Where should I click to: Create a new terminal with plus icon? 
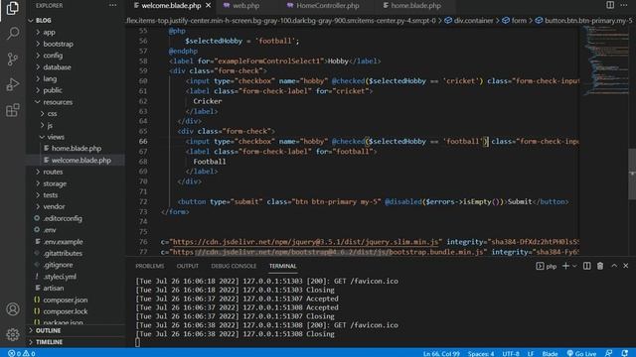pyautogui.click(x=565, y=266)
